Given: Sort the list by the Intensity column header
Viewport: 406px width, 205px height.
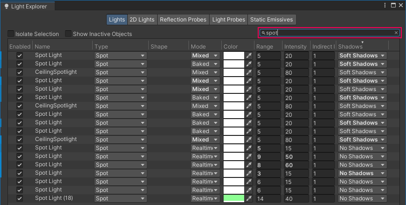Looking at the screenshot, I should coord(295,46).
